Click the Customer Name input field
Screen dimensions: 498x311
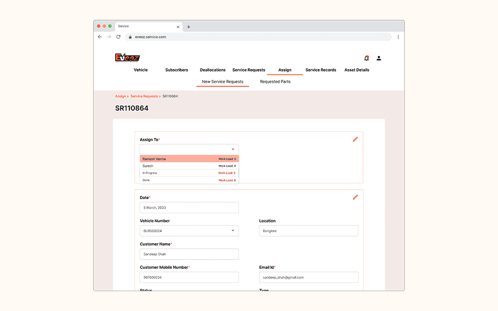pyautogui.click(x=189, y=254)
